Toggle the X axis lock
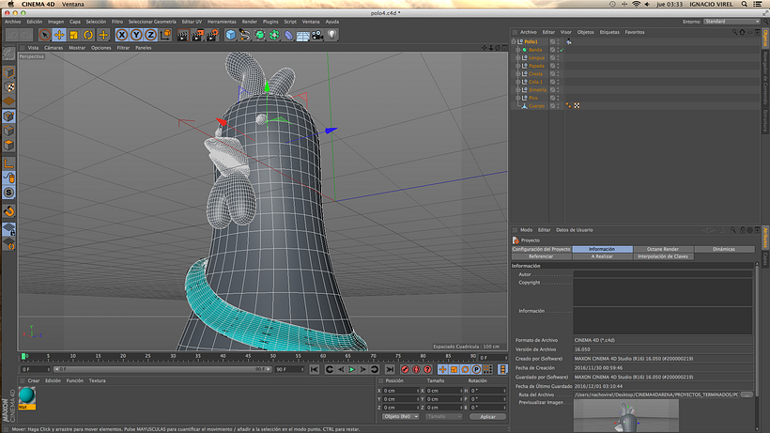This screenshot has width=770, height=433. coord(122,35)
